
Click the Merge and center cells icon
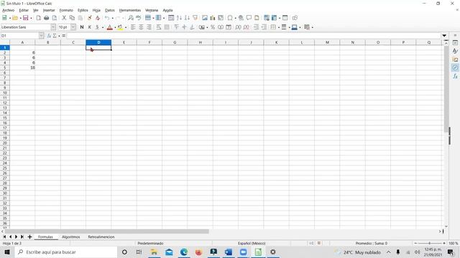pyautogui.click(x=167, y=27)
